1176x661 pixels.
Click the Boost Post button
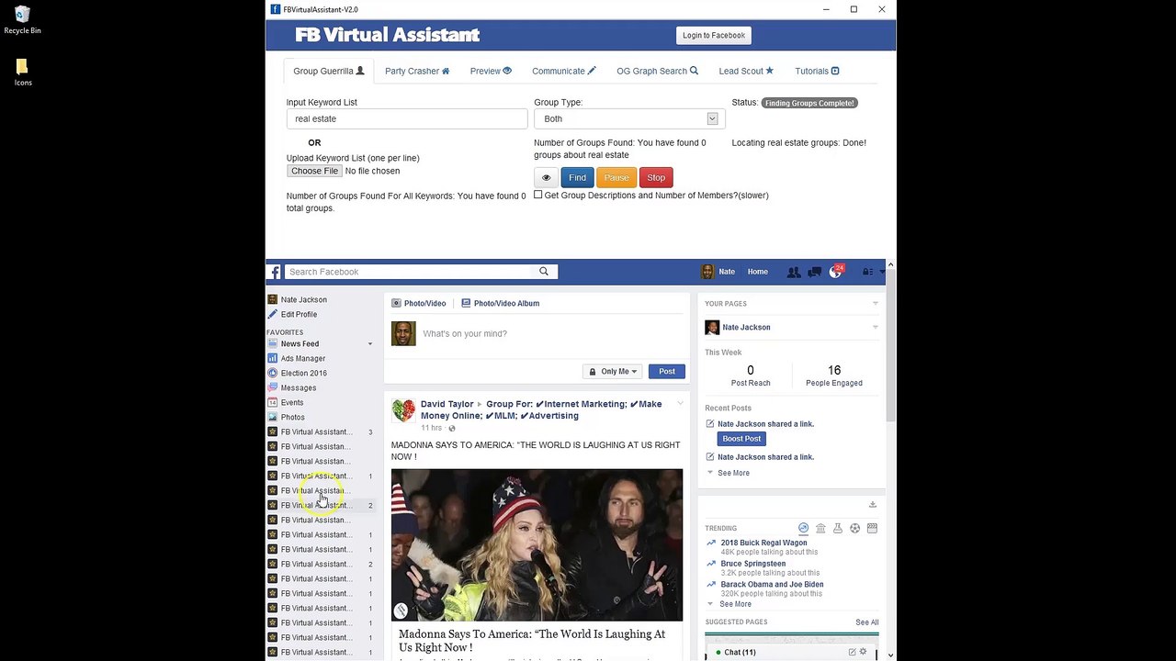tap(741, 439)
